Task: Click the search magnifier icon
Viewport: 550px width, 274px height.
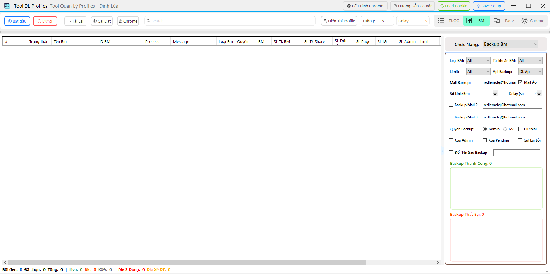Action: click(x=148, y=21)
